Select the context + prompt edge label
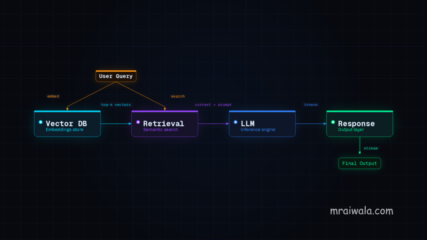The image size is (427, 240). click(213, 105)
